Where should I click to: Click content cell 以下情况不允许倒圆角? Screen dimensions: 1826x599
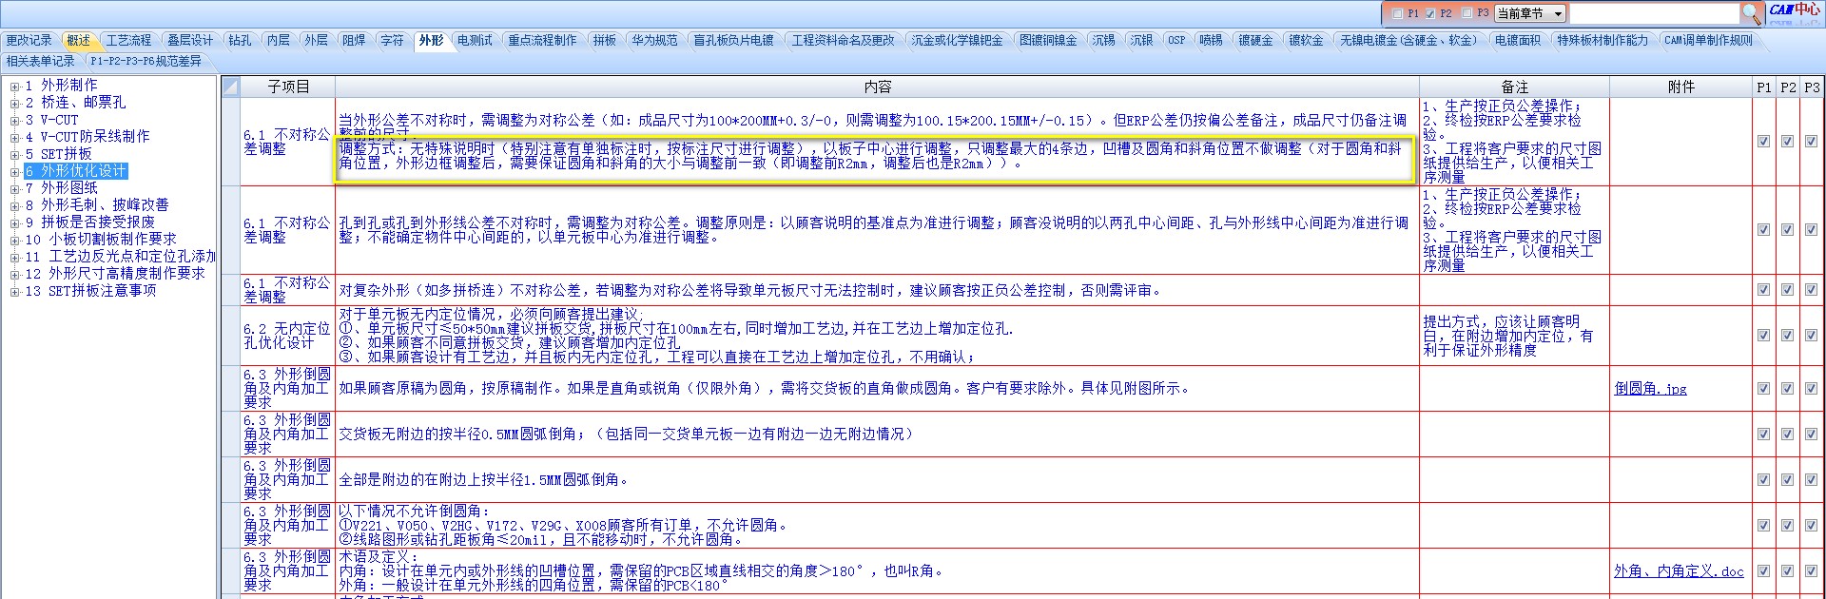coord(877,525)
